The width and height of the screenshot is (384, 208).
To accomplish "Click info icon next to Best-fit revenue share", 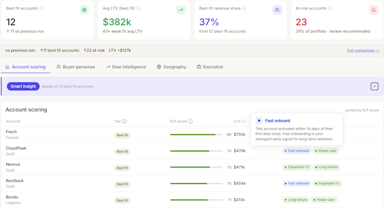I will pos(244,8).
